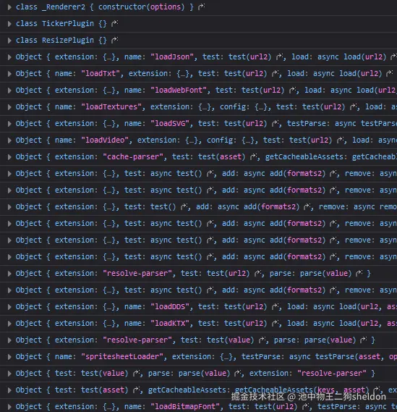Jump to load function in loadTxt row

click(x=390, y=73)
